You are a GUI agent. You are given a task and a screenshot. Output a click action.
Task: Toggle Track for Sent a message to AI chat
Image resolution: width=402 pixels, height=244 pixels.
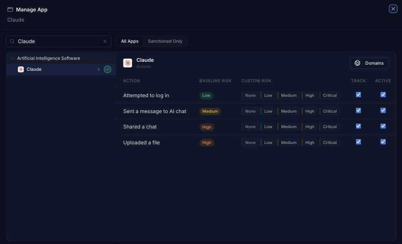point(358,111)
